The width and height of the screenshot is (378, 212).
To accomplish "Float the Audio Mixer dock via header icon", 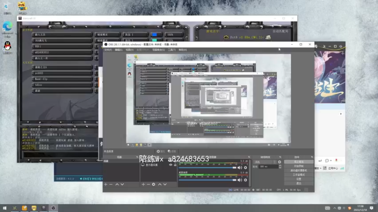I will (249, 157).
